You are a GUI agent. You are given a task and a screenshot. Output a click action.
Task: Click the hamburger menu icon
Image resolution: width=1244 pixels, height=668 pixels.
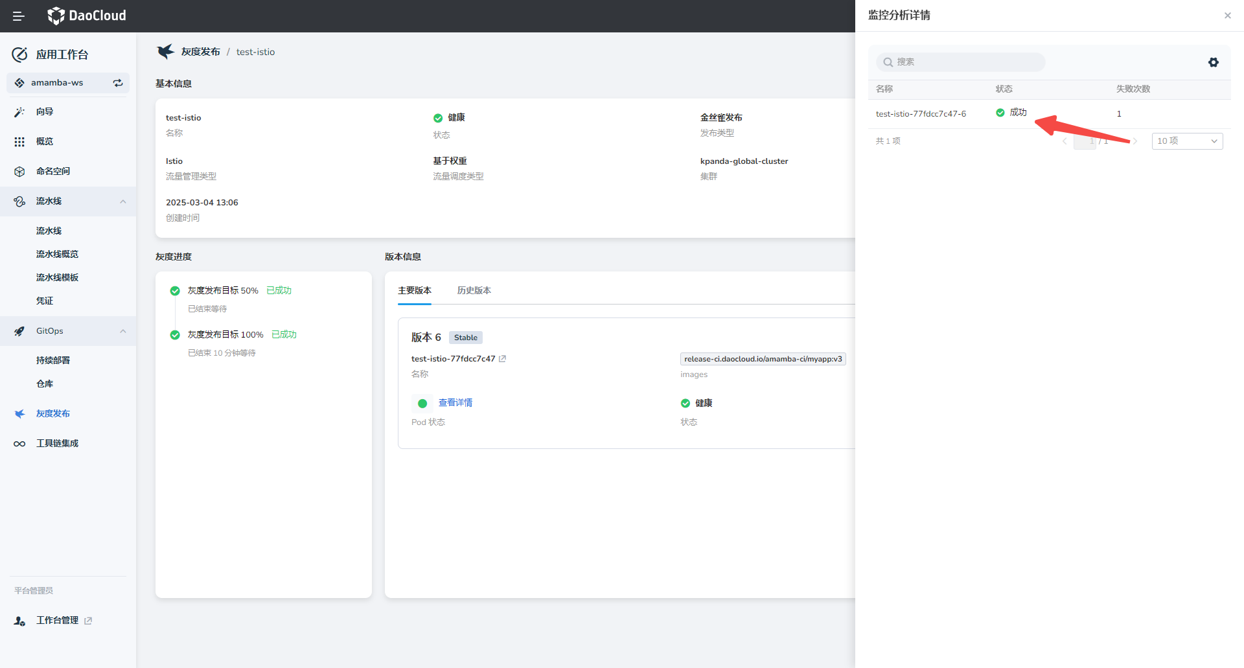coord(19,16)
